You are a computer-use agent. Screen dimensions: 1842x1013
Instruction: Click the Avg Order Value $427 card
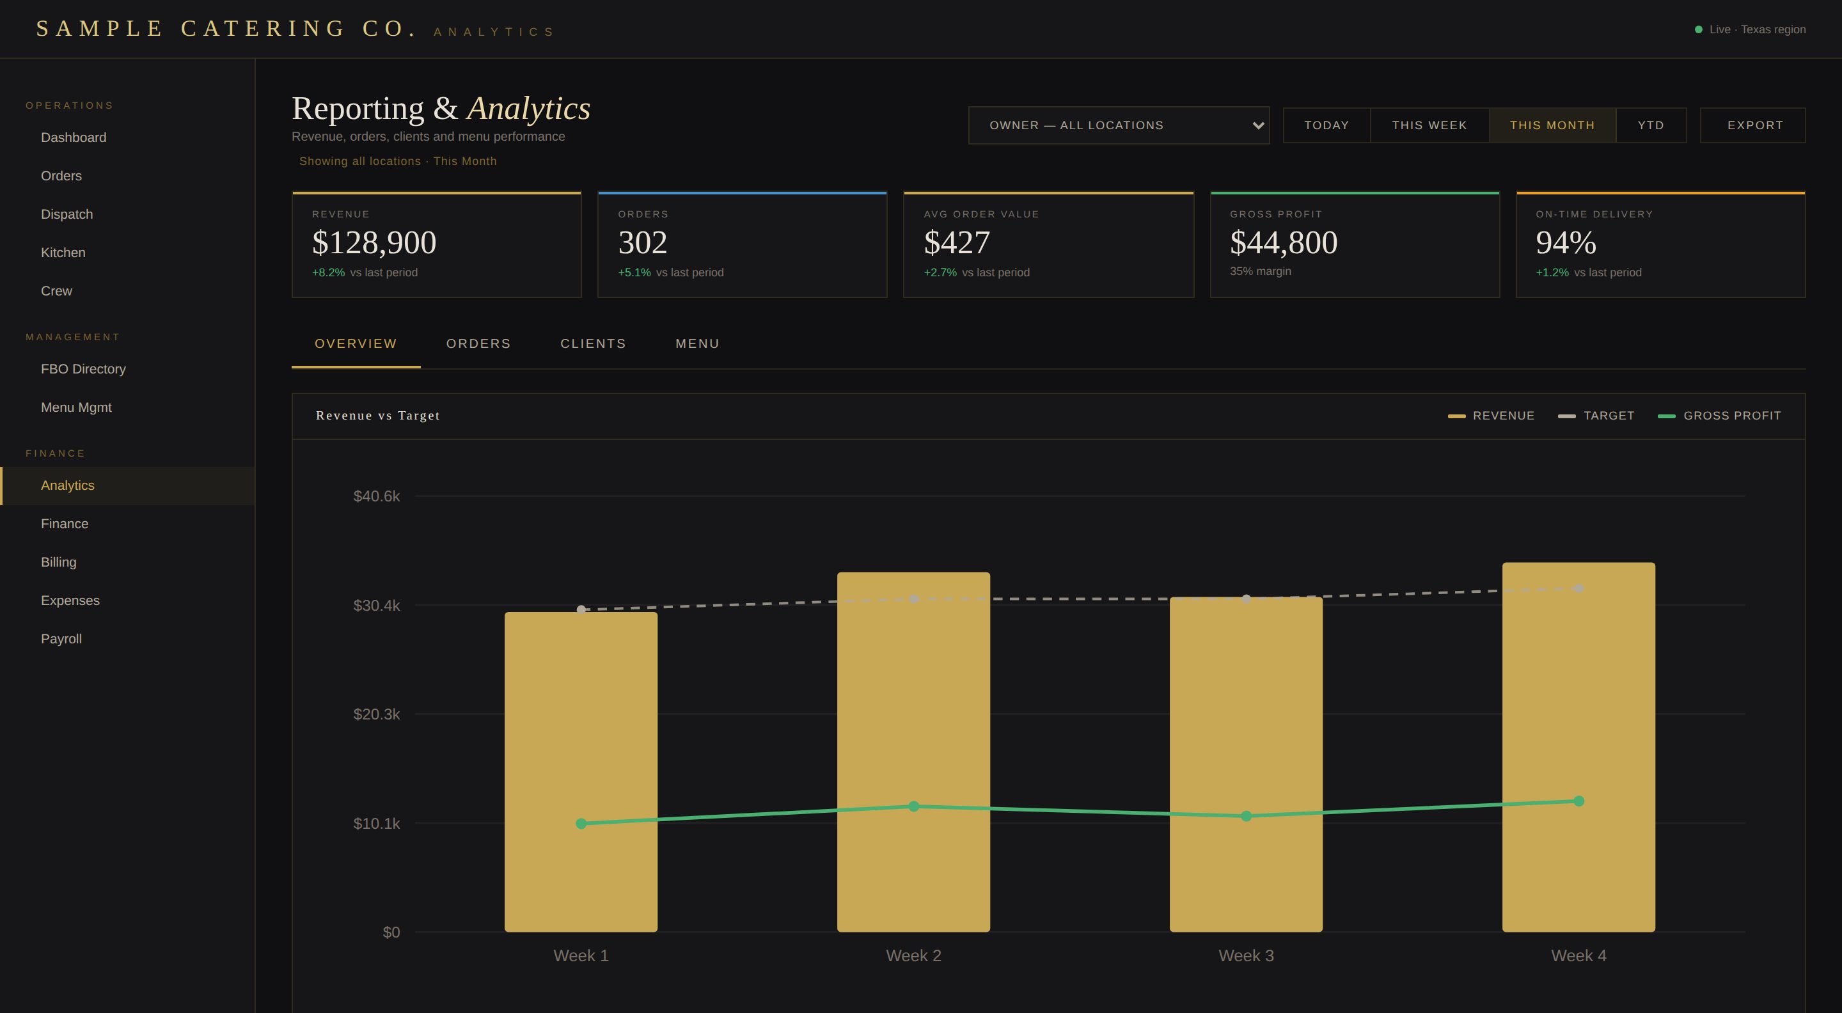tap(1048, 244)
